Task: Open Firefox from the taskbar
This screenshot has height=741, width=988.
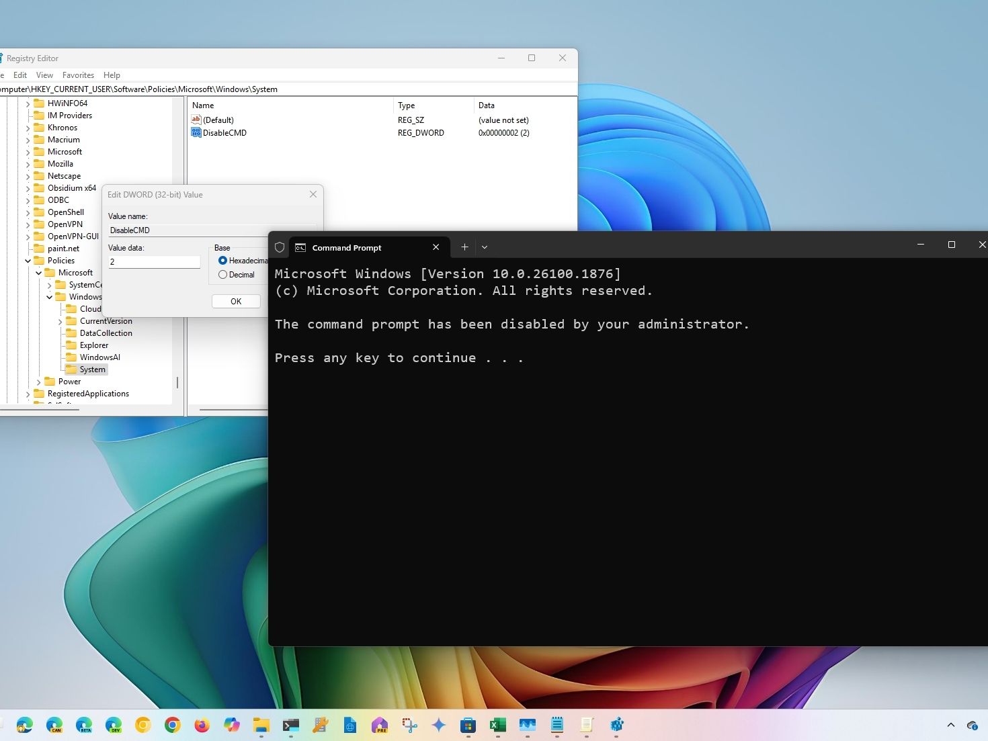Action: point(202,725)
